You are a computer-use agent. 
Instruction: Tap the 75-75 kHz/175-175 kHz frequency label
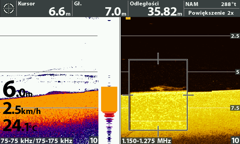[37, 140]
